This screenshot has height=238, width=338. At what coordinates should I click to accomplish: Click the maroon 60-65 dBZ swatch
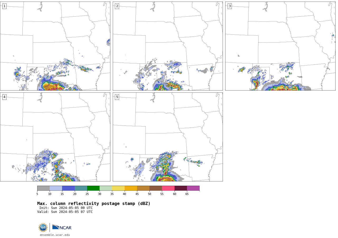181,188
